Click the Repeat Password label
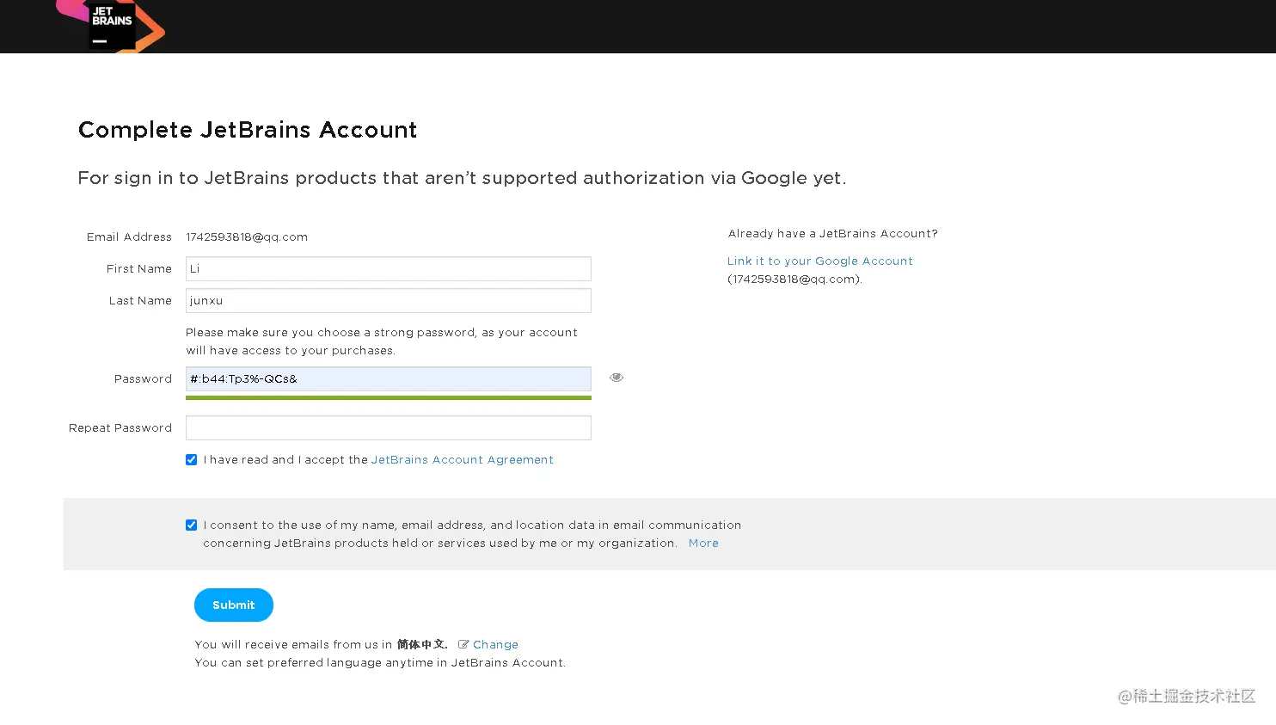 coord(120,428)
